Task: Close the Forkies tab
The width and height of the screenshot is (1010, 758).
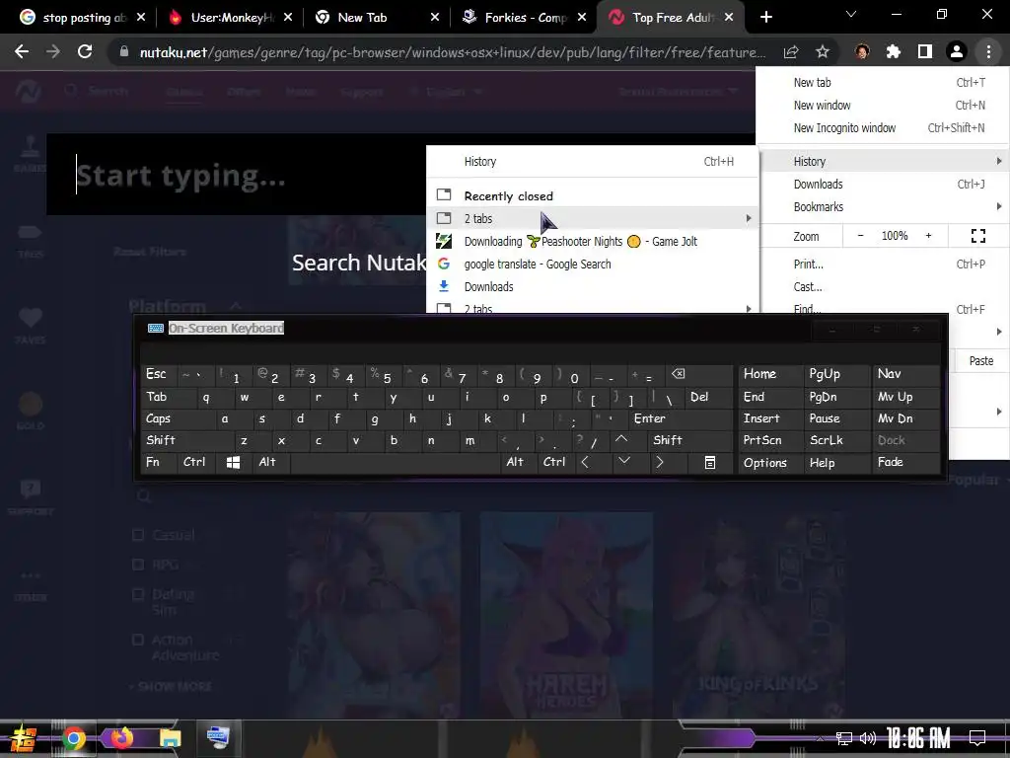Action: pyautogui.click(x=582, y=18)
